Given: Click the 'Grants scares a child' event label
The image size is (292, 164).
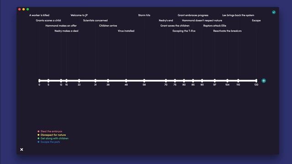Looking at the screenshot, I should [48, 20].
